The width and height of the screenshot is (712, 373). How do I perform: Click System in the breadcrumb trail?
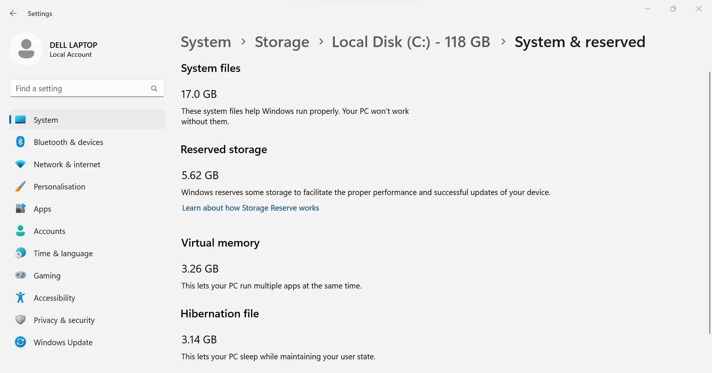tap(205, 42)
